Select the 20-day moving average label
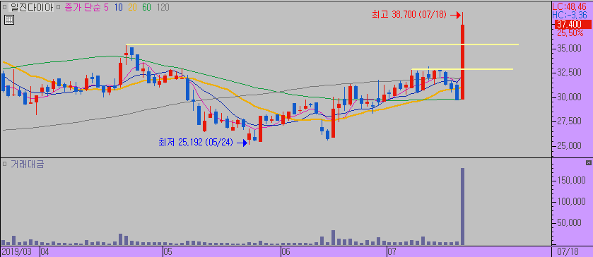The width and height of the screenshot is (593, 257). pyautogui.click(x=132, y=7)
